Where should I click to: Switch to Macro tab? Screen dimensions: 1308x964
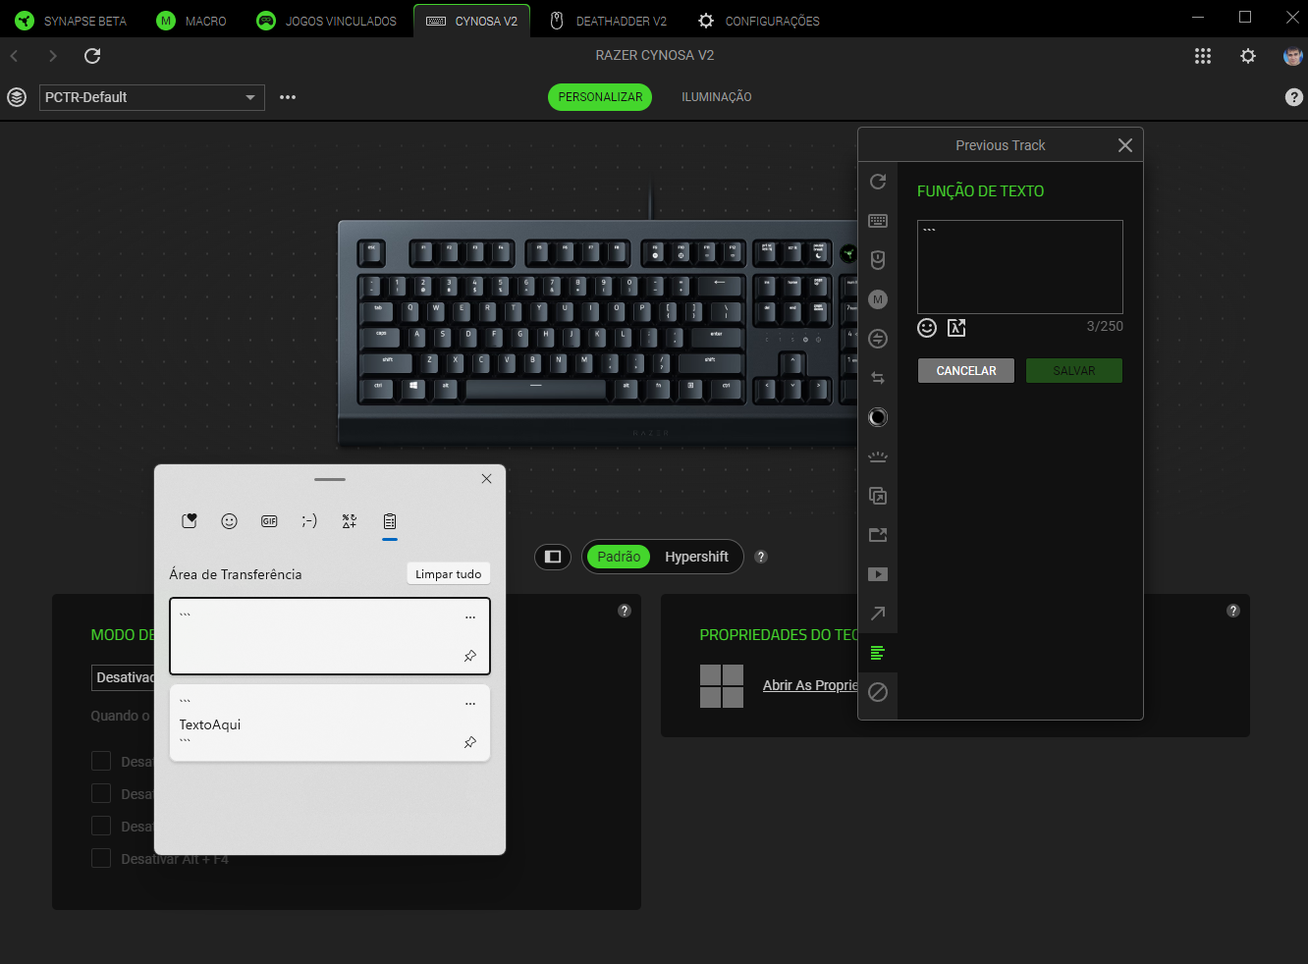(x=192, y=21)
